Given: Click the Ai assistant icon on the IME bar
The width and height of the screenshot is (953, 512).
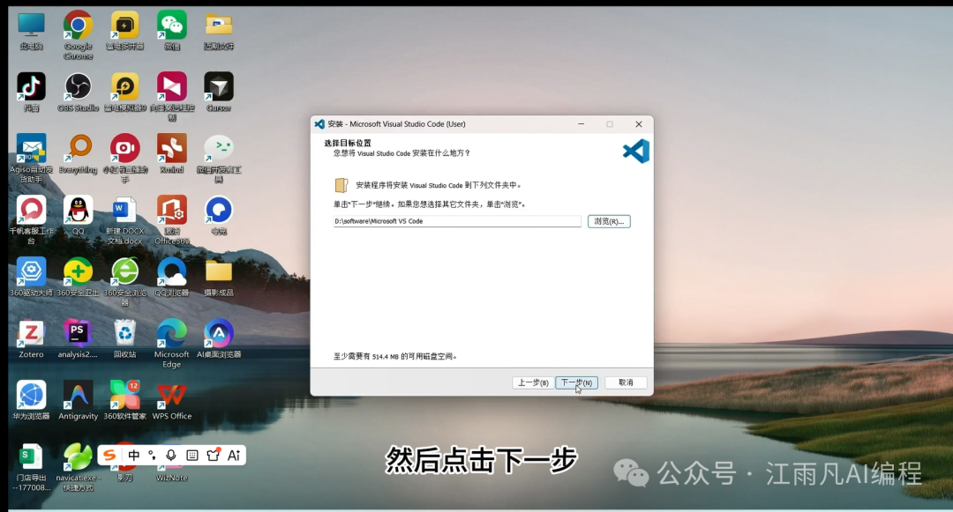Looking at the screenshot, I should coord(234,455).
